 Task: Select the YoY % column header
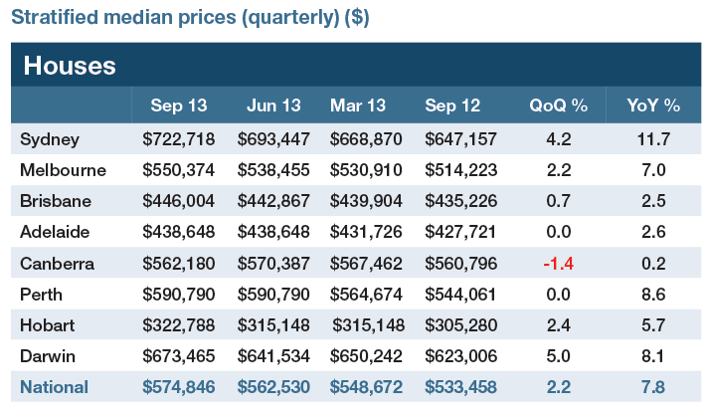pos(652,105)
